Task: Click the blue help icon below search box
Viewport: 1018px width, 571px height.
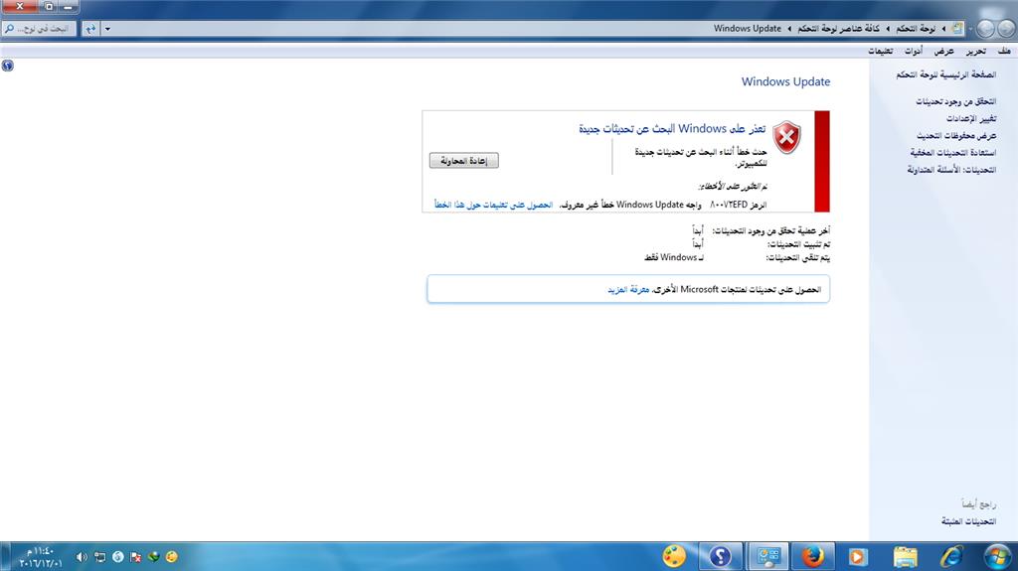Action: point(7,66)
